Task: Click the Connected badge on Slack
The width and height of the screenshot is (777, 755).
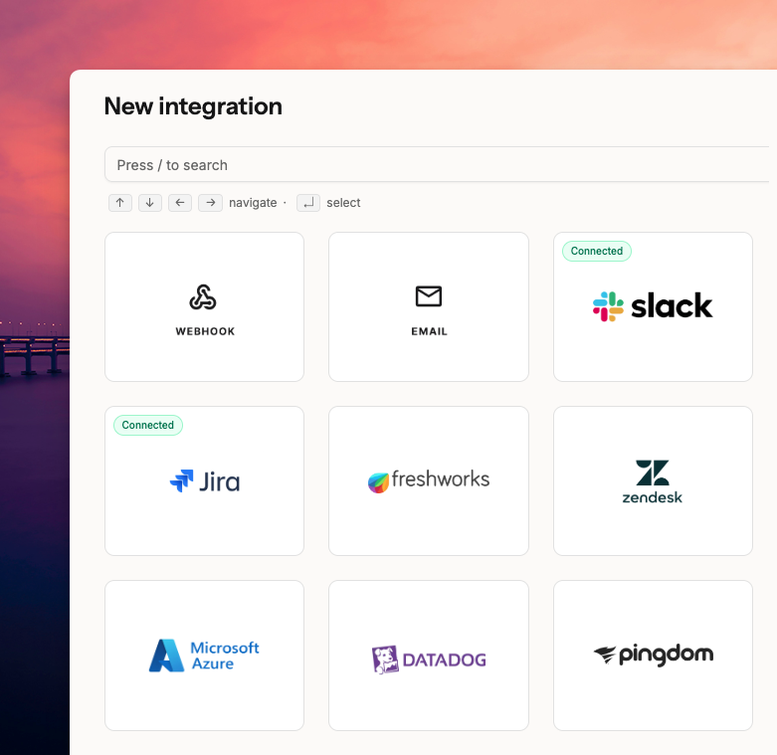Action: tap(597, 252)
